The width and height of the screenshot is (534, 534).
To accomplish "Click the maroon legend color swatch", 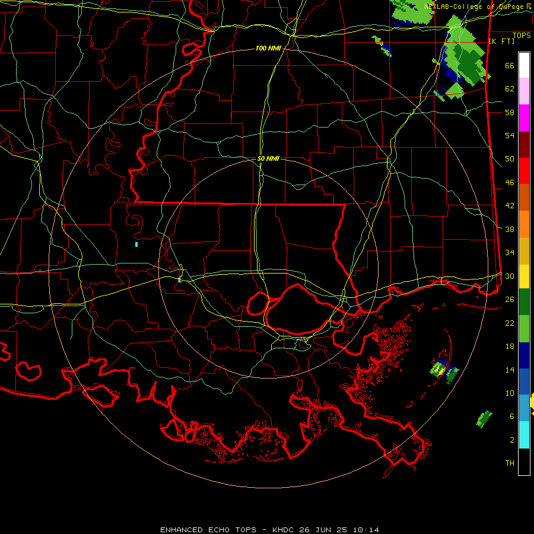I will pyautogui.click(x=524, y=145).
